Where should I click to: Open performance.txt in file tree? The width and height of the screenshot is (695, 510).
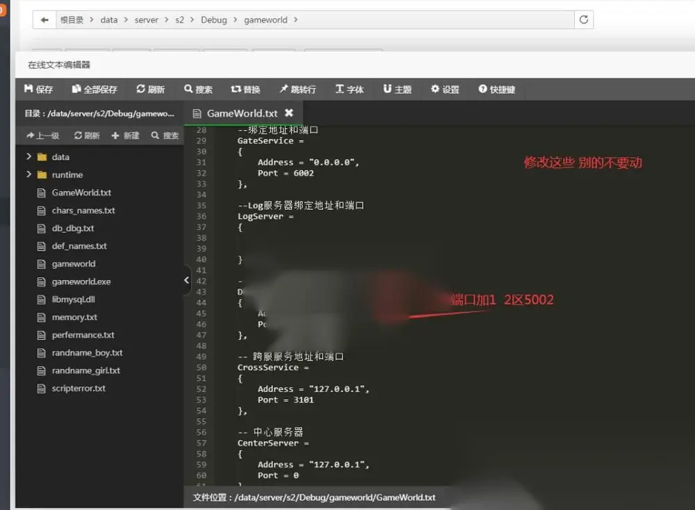(x=83, y=335)
